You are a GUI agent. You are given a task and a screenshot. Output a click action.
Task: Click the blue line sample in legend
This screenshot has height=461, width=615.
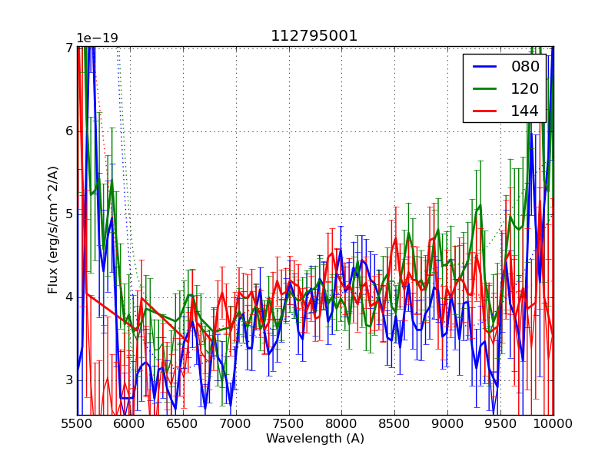coord(484,67)
